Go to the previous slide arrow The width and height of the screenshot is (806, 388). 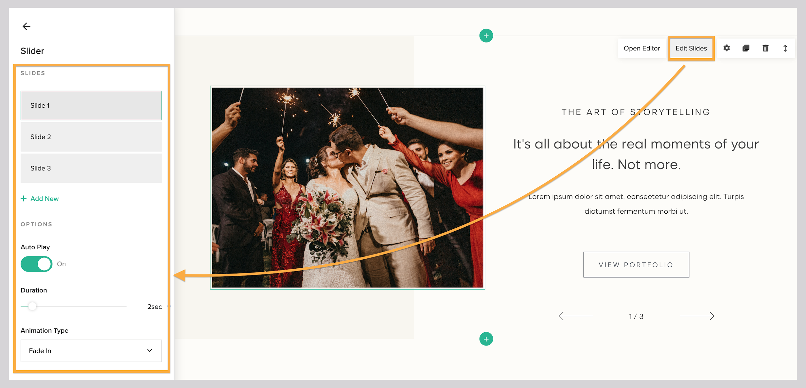pyautogui.click(x=576, y=316)
